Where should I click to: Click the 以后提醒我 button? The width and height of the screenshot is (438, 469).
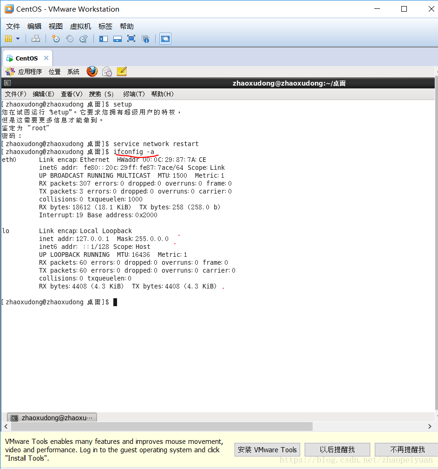(337, 449)
